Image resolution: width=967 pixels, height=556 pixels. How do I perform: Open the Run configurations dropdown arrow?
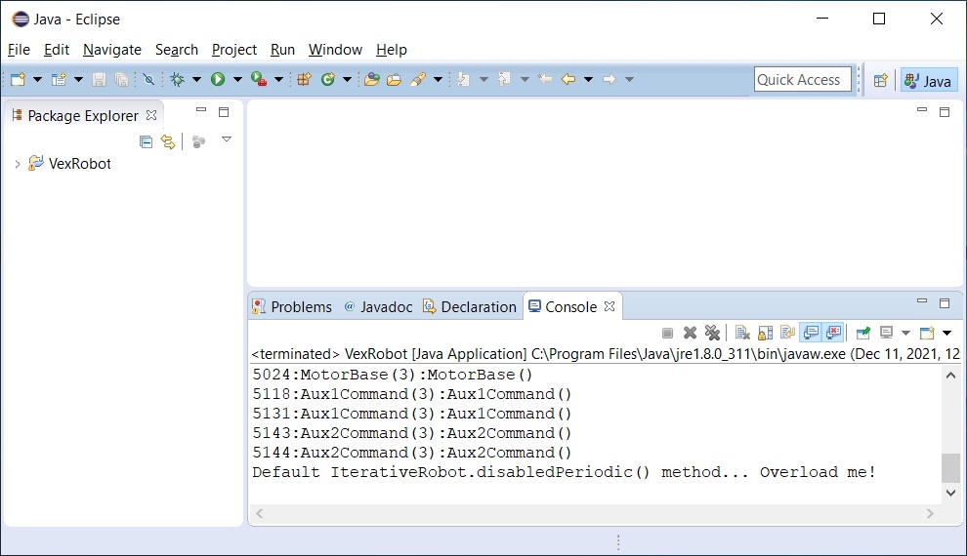click(237, 79)
